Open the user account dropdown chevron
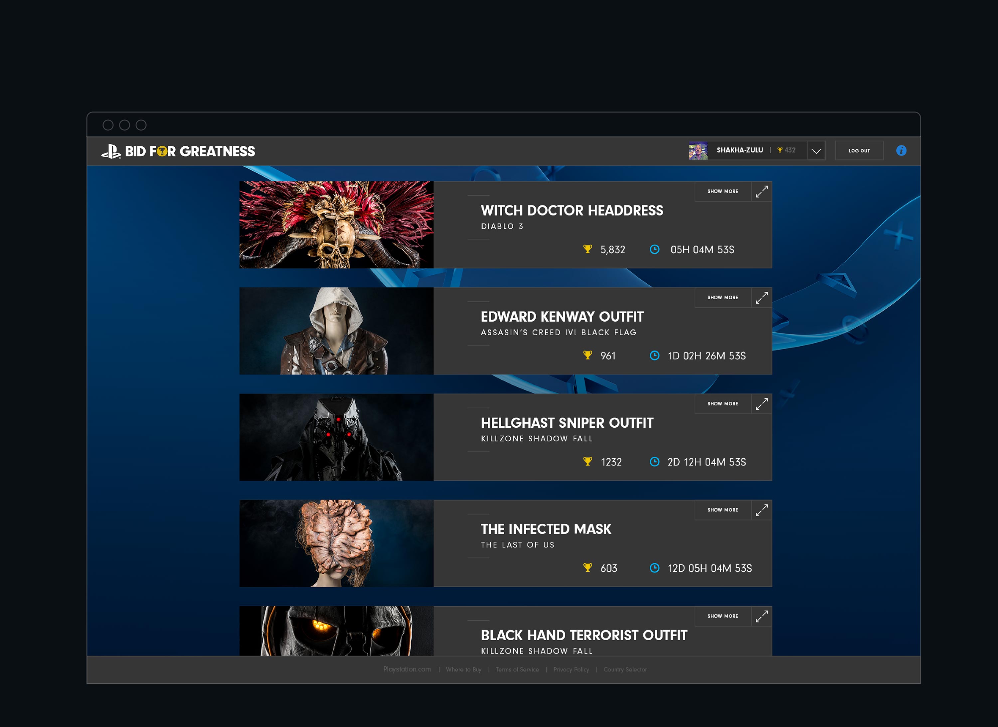This screenshot has height=727, width=998. tap(816, 151)
